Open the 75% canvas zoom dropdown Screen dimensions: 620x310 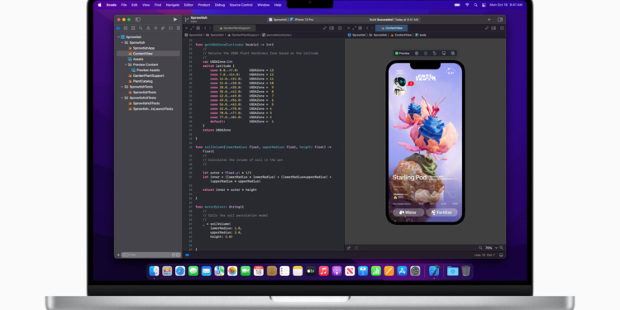(491, 248)
